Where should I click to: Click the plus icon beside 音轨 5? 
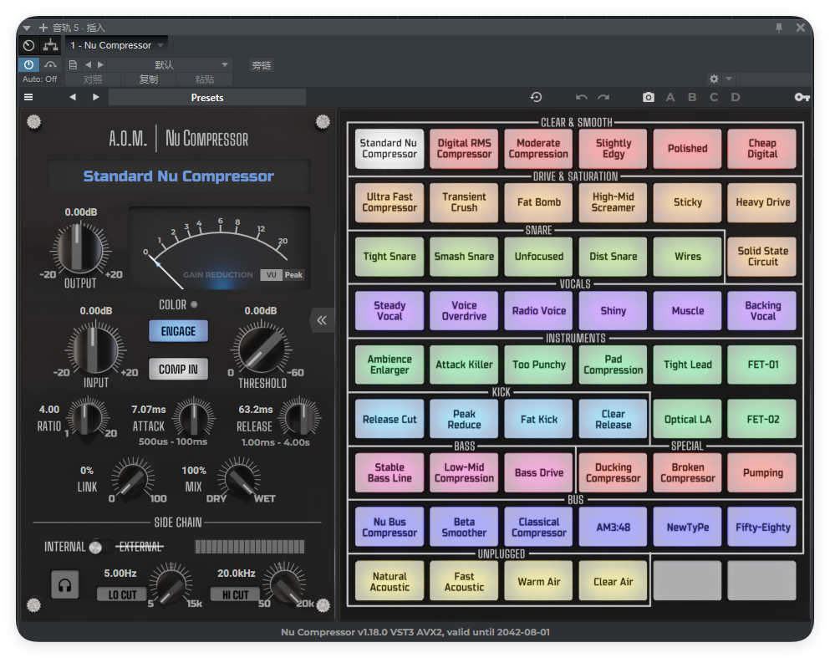pyautogui.click(x=43, y=28)
